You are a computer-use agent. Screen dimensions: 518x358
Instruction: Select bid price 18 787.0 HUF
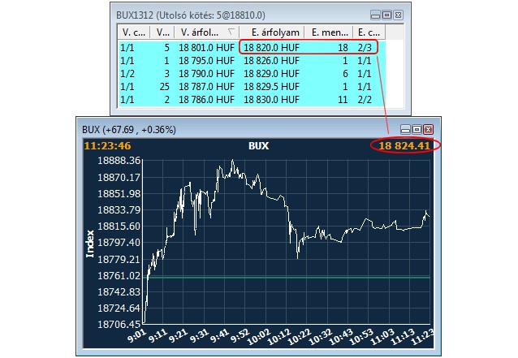(206, 87)
